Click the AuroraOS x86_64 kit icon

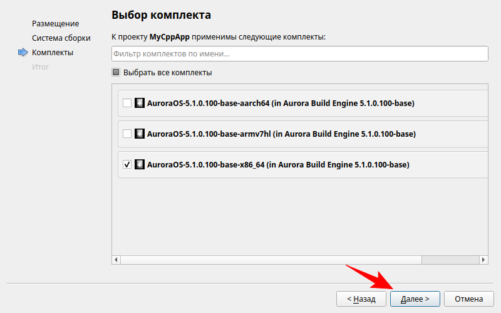point(140,164)
